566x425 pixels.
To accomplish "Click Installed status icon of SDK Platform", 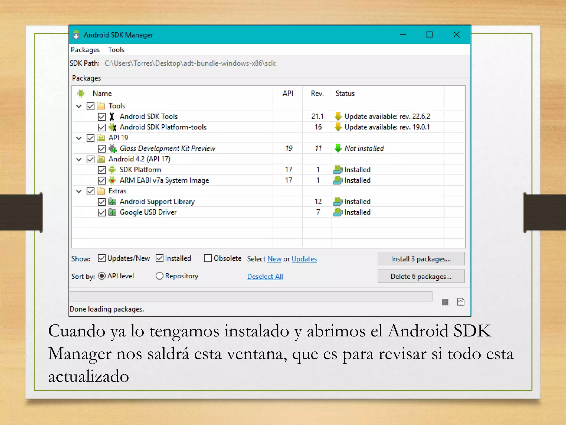I will [x=338, y=169].
